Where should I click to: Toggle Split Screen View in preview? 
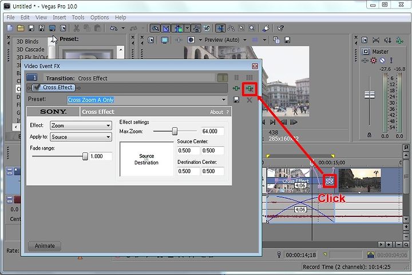coord(191,40)
